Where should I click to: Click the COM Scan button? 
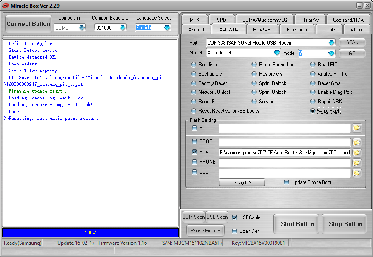click(x=194, y=217)
